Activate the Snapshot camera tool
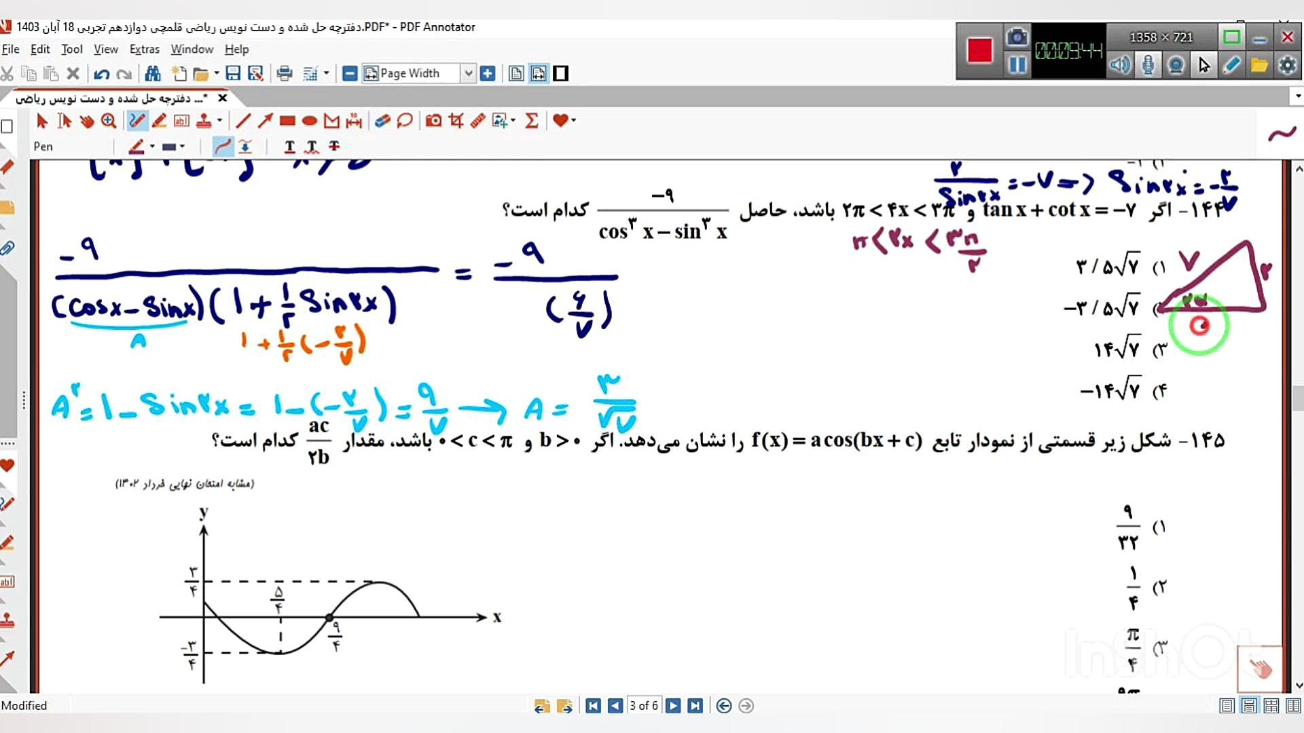This screenshot has width=1304, height=733. click(433, 121)
